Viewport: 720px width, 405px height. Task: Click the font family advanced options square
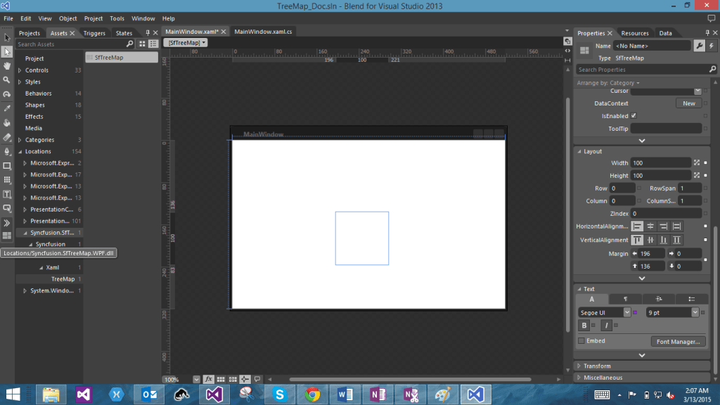(635, 313)
